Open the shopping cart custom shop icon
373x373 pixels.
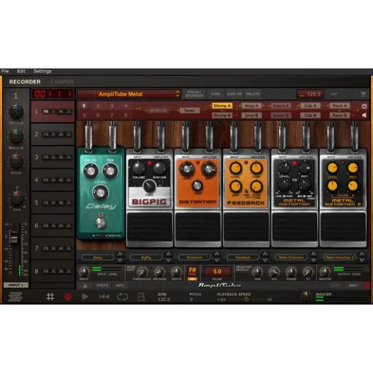[x=363, y=94]
